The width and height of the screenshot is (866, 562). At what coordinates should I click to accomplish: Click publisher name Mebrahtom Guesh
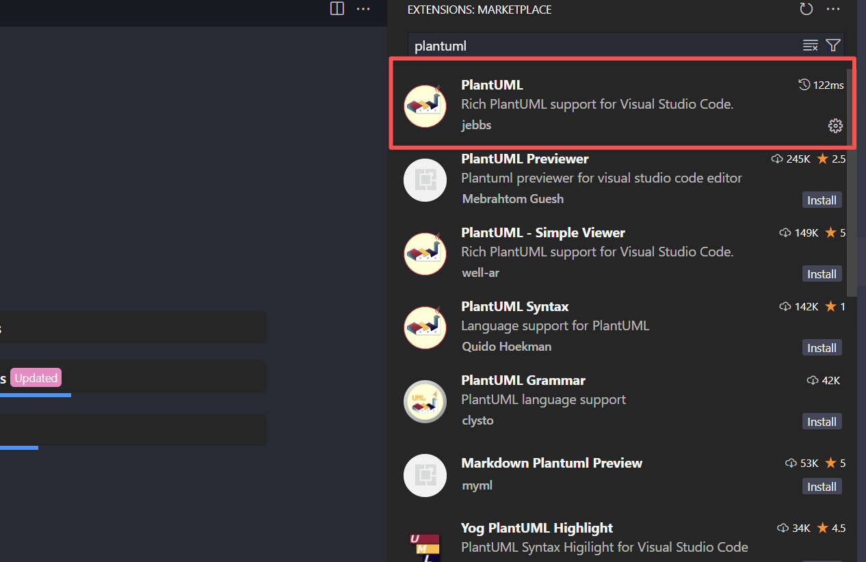(513, 199)
